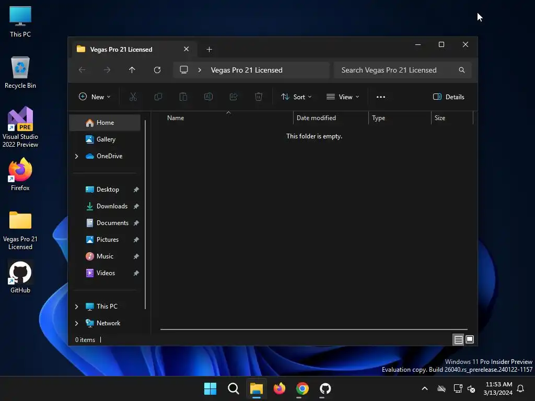535x401 pixels.
Task: Click the Share icon in toolbar
Action: coord(234,97)
